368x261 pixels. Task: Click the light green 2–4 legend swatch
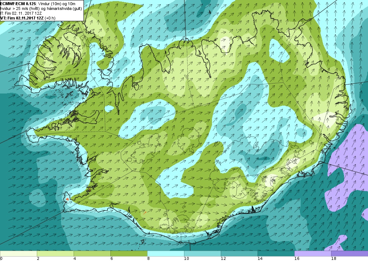tap(56, 254)
